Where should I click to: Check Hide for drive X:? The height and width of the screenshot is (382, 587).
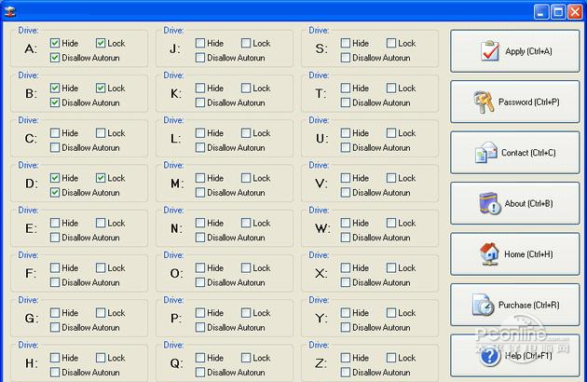click(345, 267)
